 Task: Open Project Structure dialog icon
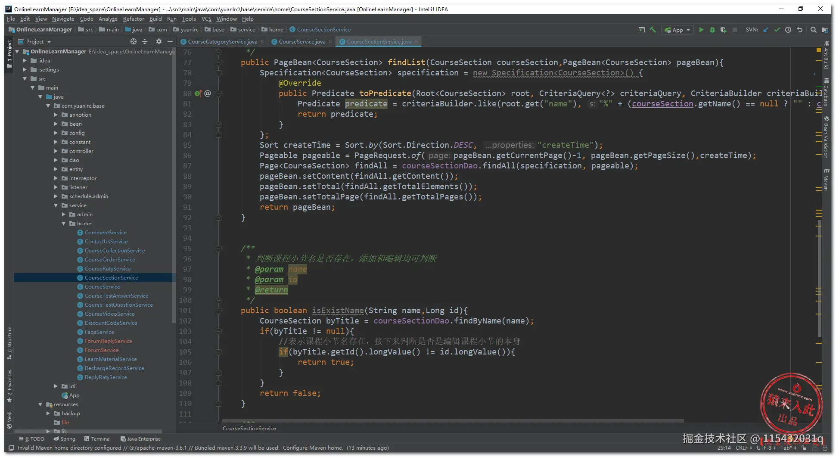pos(824,30)
